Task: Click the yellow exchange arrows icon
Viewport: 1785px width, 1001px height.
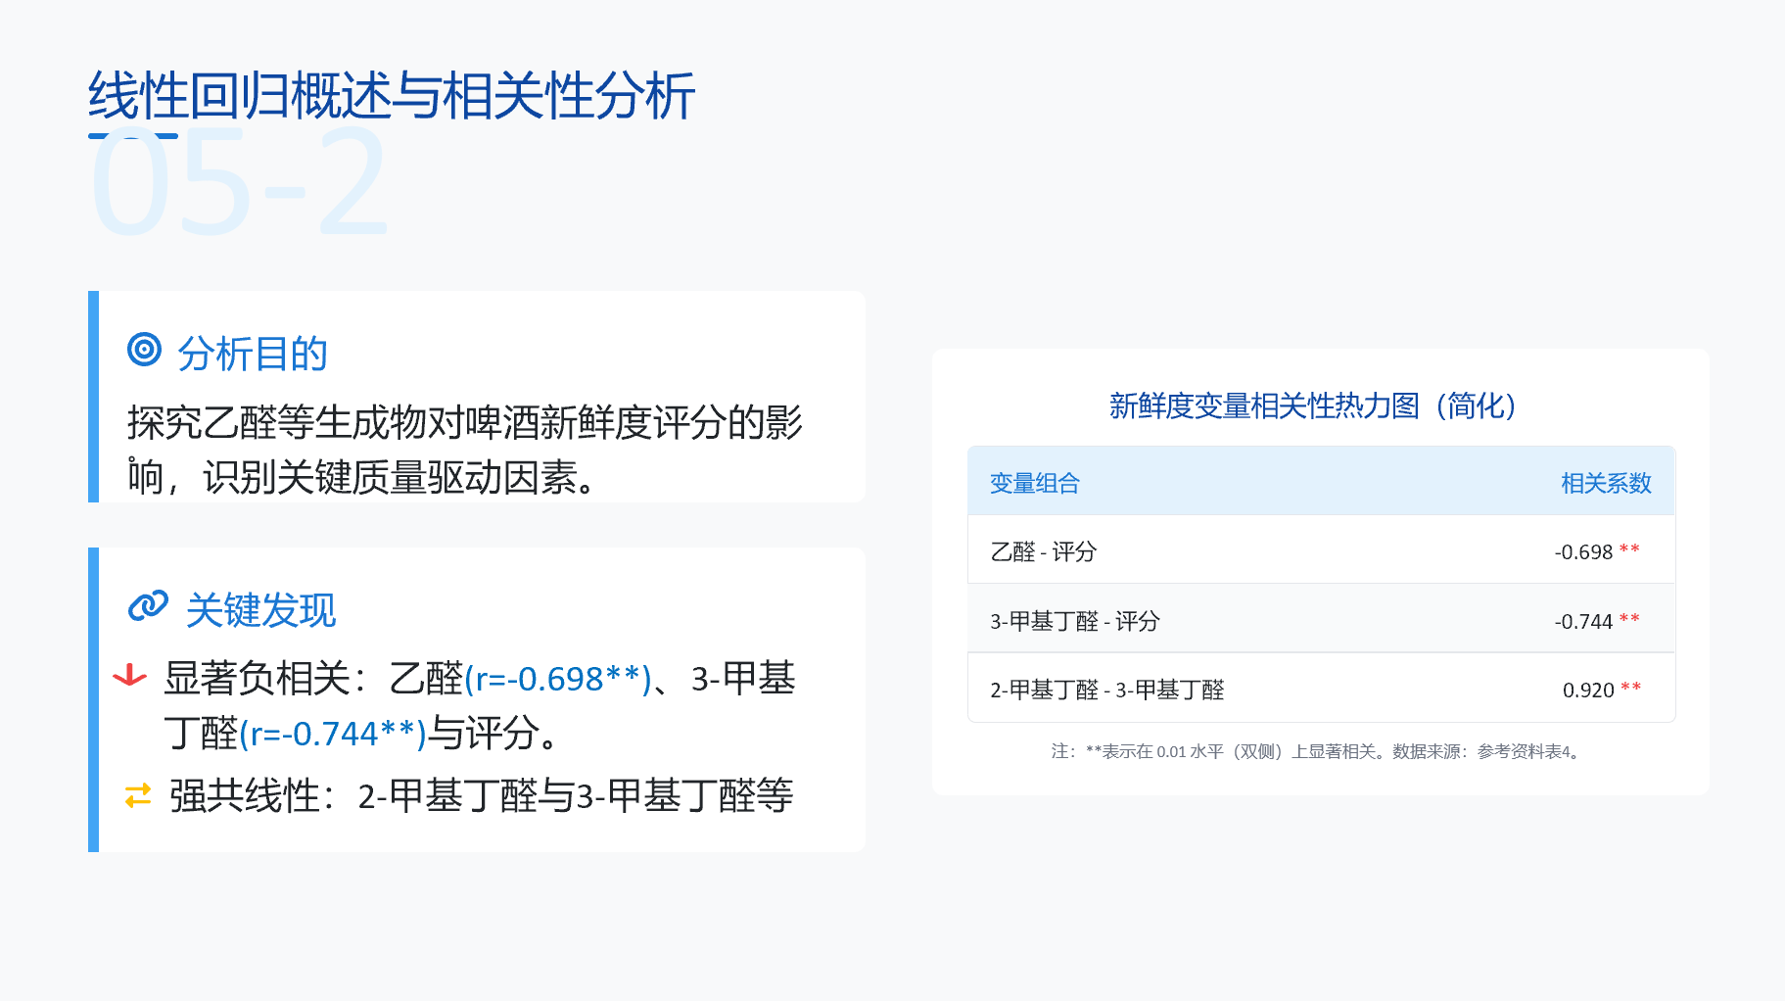Action: click(138, 795)
